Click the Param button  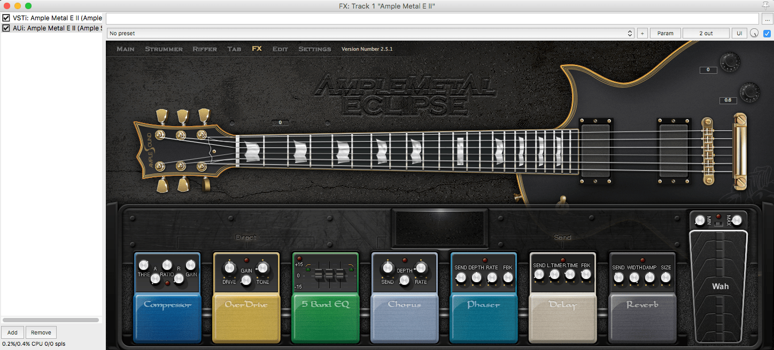(665, 33)
